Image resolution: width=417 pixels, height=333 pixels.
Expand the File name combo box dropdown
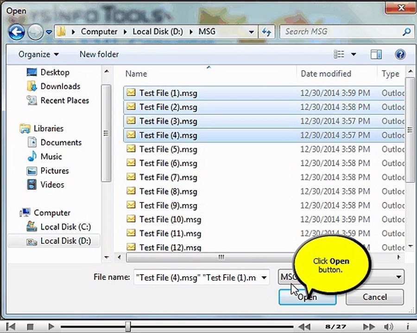click(264, 278)
